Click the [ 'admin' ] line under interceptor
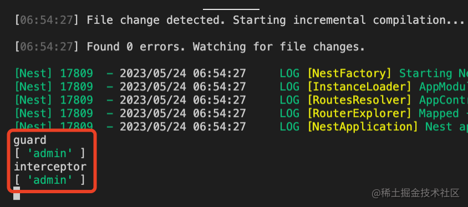 (x=49, y=180)
